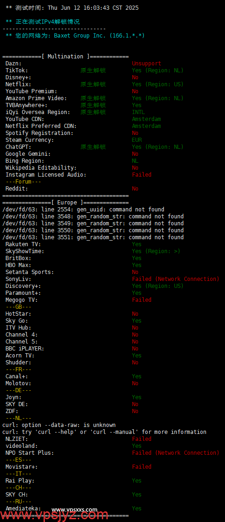The height and width of the screenshot is (522, 225).
Task: Select the ChatGPT result row label
Action: (18, 147)
